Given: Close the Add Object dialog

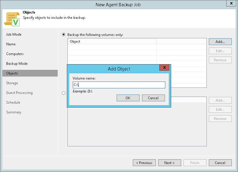Looking at the screenshot, I should pos(164,67).
